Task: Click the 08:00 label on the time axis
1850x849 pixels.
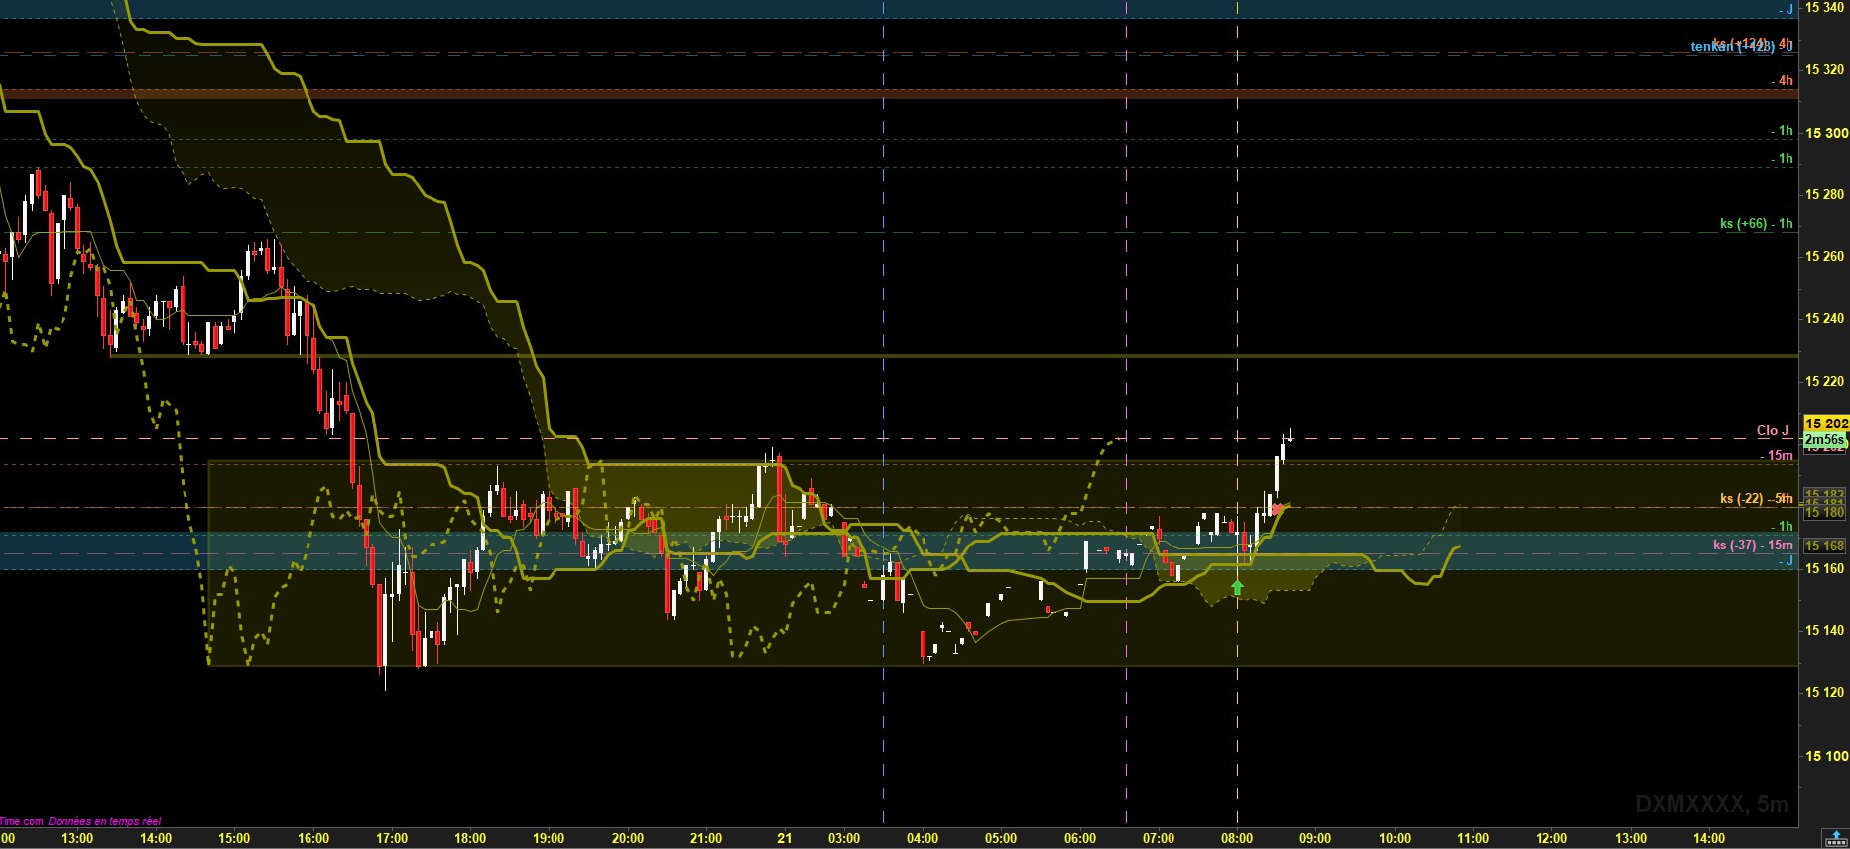Action: click(1237, 839)
